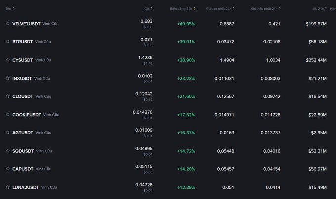Click the 1.4236 price for CYSUSDT
Viewport: 336px width, 199px height.
point(145,58)
